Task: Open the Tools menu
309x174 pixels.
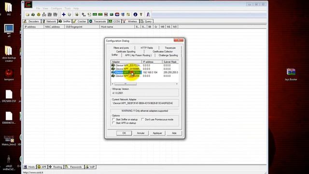Action: (x=68, y=9)
